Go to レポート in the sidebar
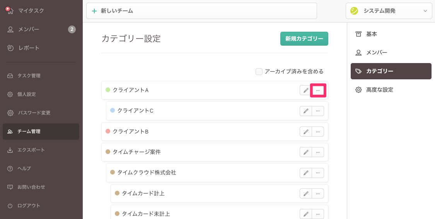The image size is (435, 219). [29, 48]
